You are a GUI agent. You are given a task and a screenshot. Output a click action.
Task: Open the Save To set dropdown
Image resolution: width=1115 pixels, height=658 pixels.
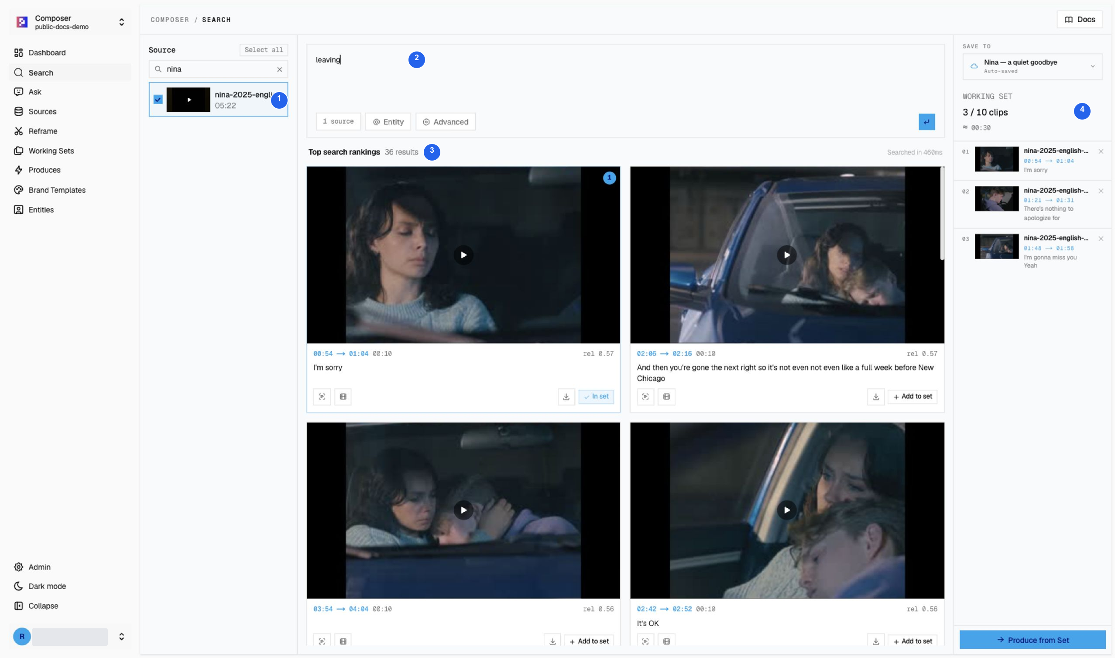tap(1032, 66)
